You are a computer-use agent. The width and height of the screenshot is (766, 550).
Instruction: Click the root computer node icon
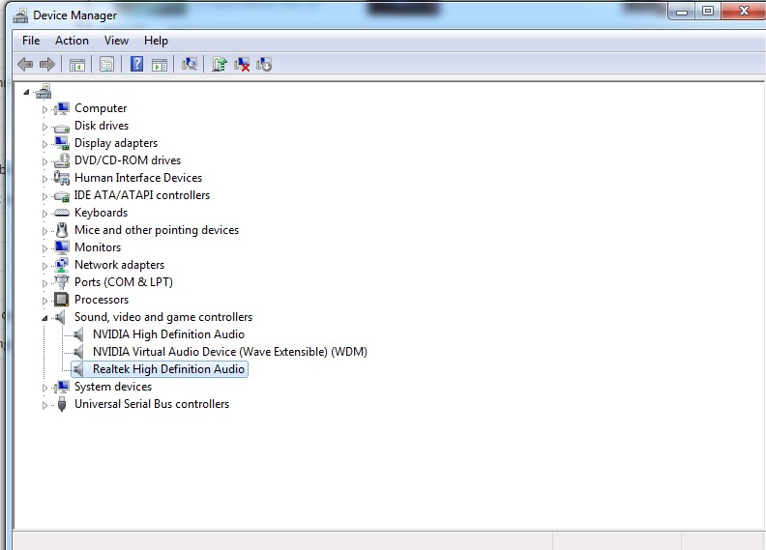click(44, 91)
